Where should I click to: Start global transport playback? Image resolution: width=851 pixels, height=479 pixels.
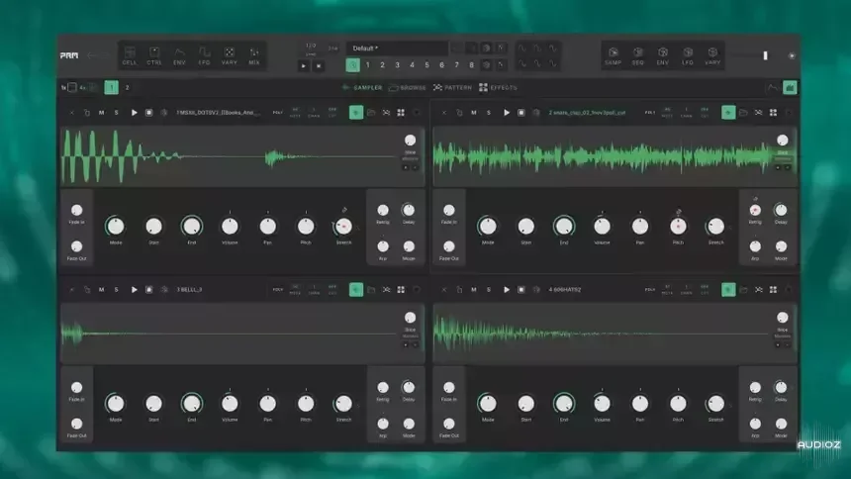[304, 65]
